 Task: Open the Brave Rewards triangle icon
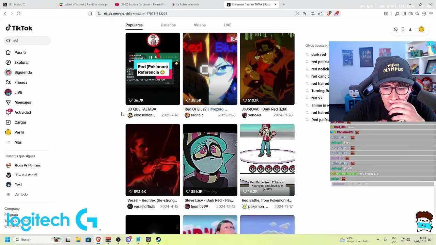click(x=337, y=13)
